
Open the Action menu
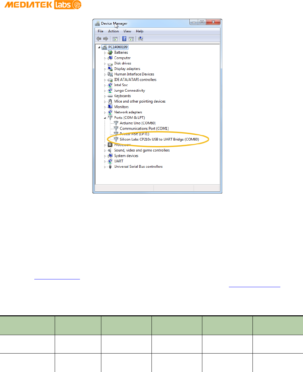pyautogui.click(x=113, y=31)
